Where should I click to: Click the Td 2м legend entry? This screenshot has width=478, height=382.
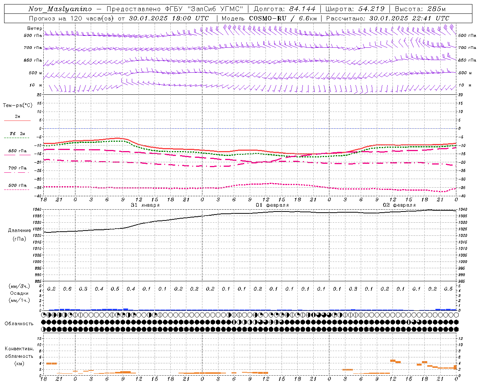tap(18, 134)
